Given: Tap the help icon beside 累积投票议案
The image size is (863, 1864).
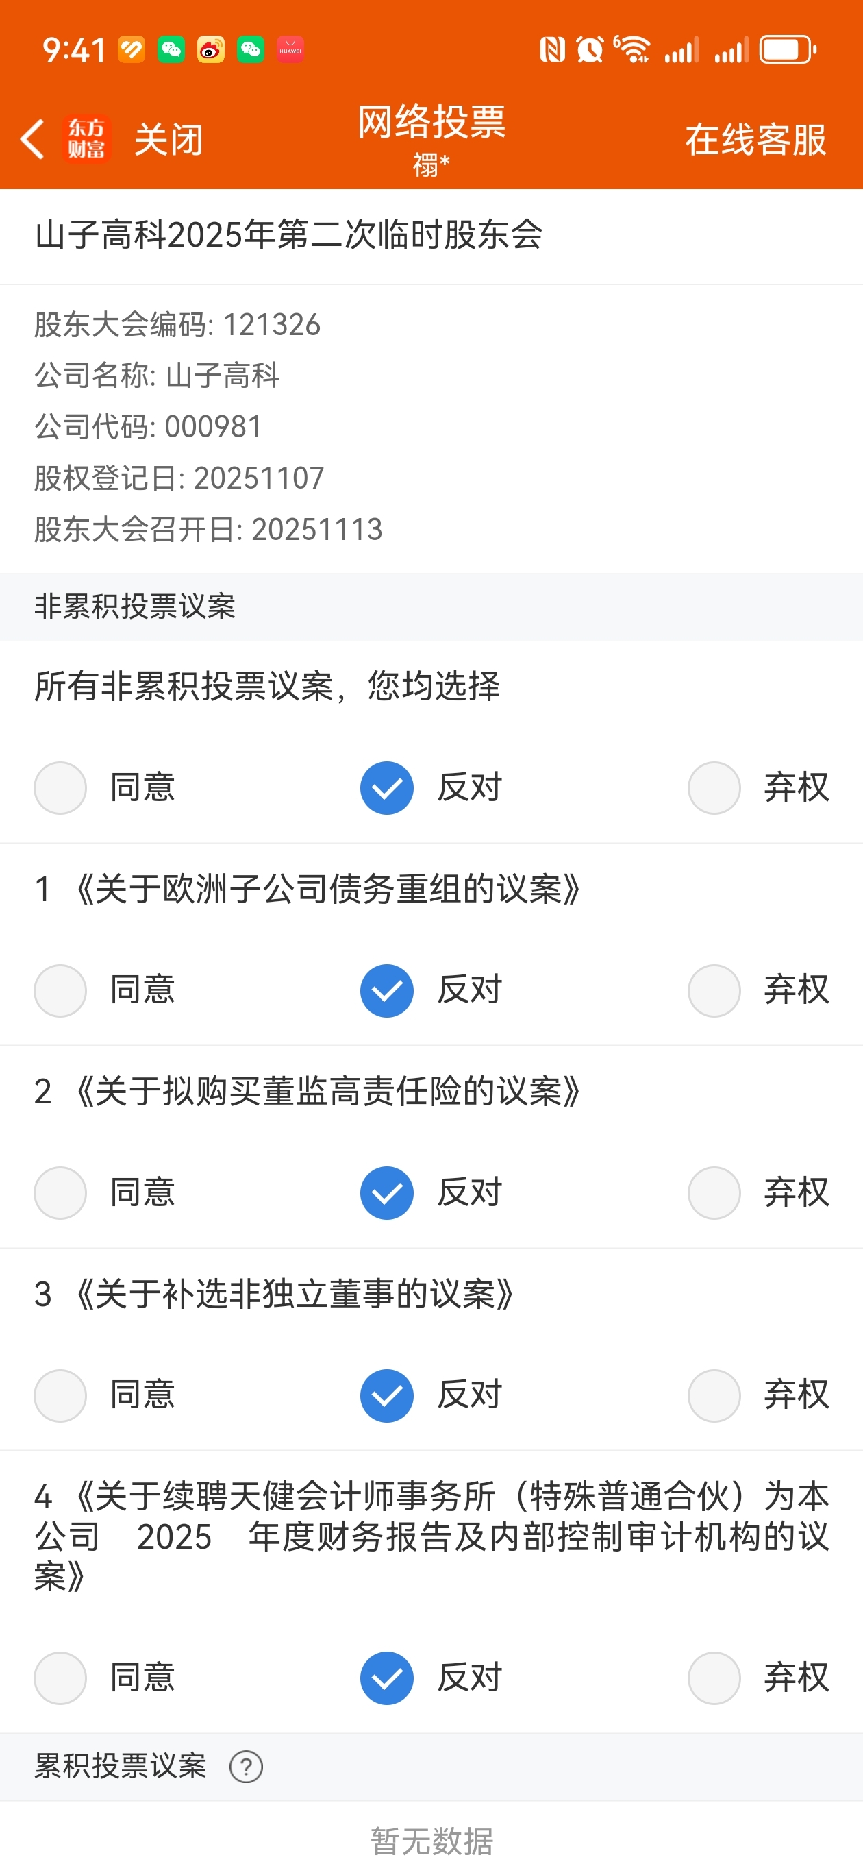Looking at the screenshot, I should 246,1766.
